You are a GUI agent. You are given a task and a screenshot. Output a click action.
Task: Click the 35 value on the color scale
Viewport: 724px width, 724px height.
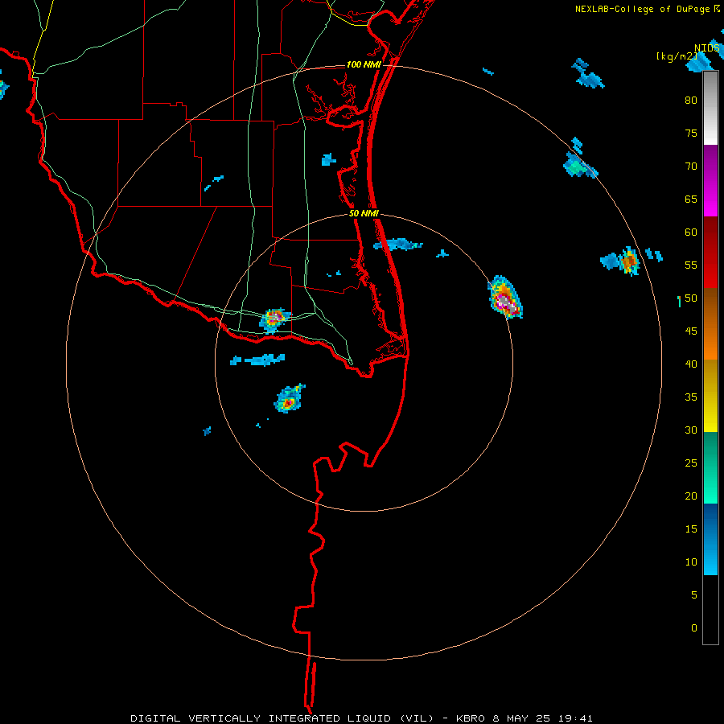pyautogui.click(x=691, y=397)
